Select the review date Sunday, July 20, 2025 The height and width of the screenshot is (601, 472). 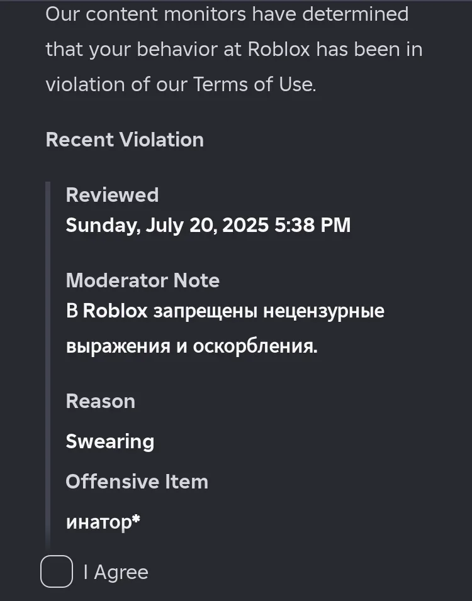point(167,225)
